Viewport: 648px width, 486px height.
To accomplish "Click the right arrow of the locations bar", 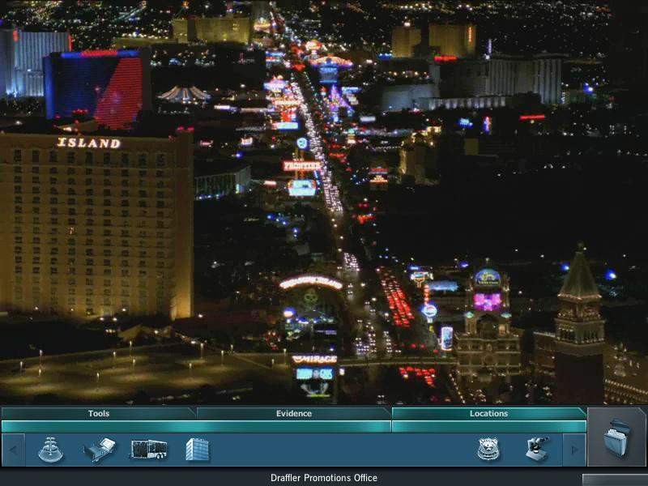I will click(574, 450).
